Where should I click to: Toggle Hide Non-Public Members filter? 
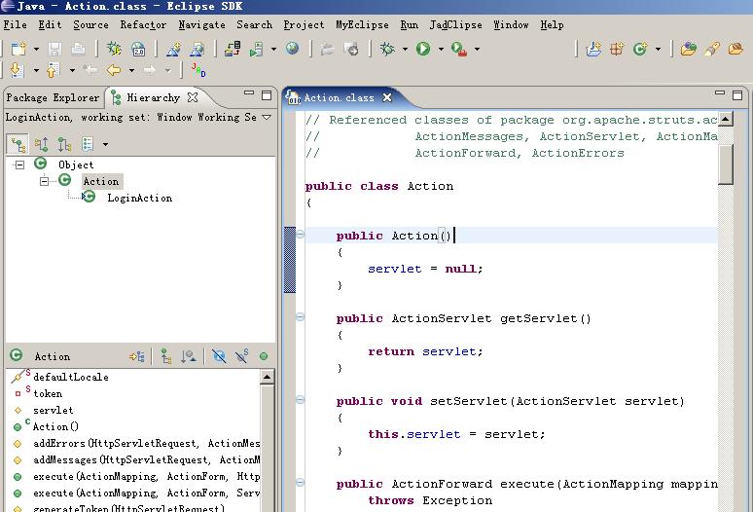(264, 356)
